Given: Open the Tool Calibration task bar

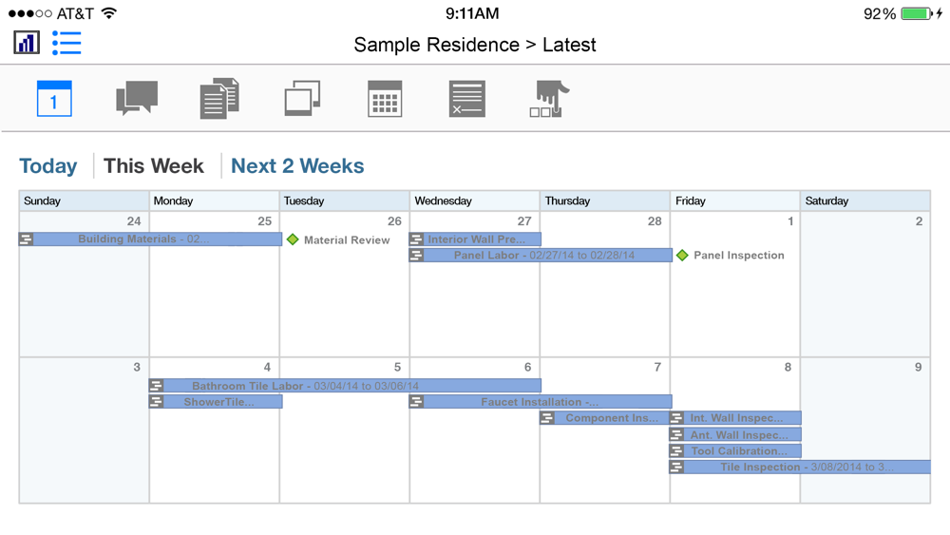Looking at the screenshot, I should 735,450.
